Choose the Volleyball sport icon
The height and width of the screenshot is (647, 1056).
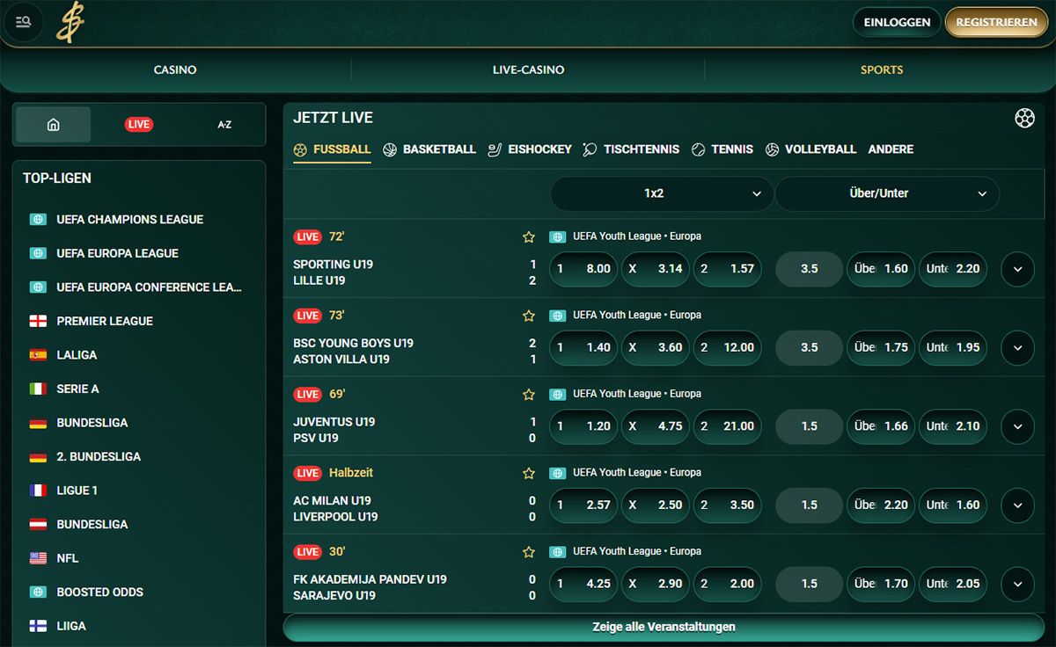tap(772, 149)
